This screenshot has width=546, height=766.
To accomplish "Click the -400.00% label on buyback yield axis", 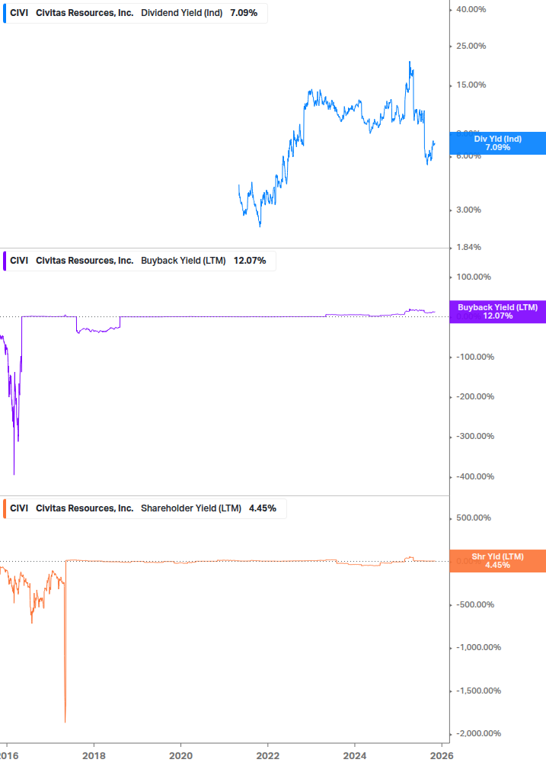I will [474, 477].
